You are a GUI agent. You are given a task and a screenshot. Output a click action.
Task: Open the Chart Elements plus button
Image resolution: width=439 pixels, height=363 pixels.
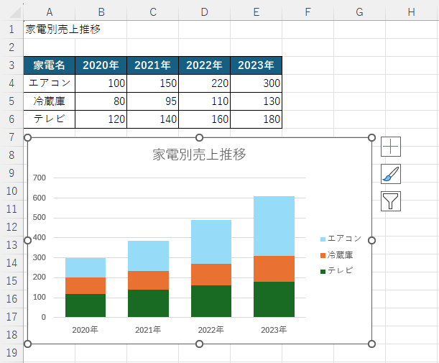coord(390,147)
